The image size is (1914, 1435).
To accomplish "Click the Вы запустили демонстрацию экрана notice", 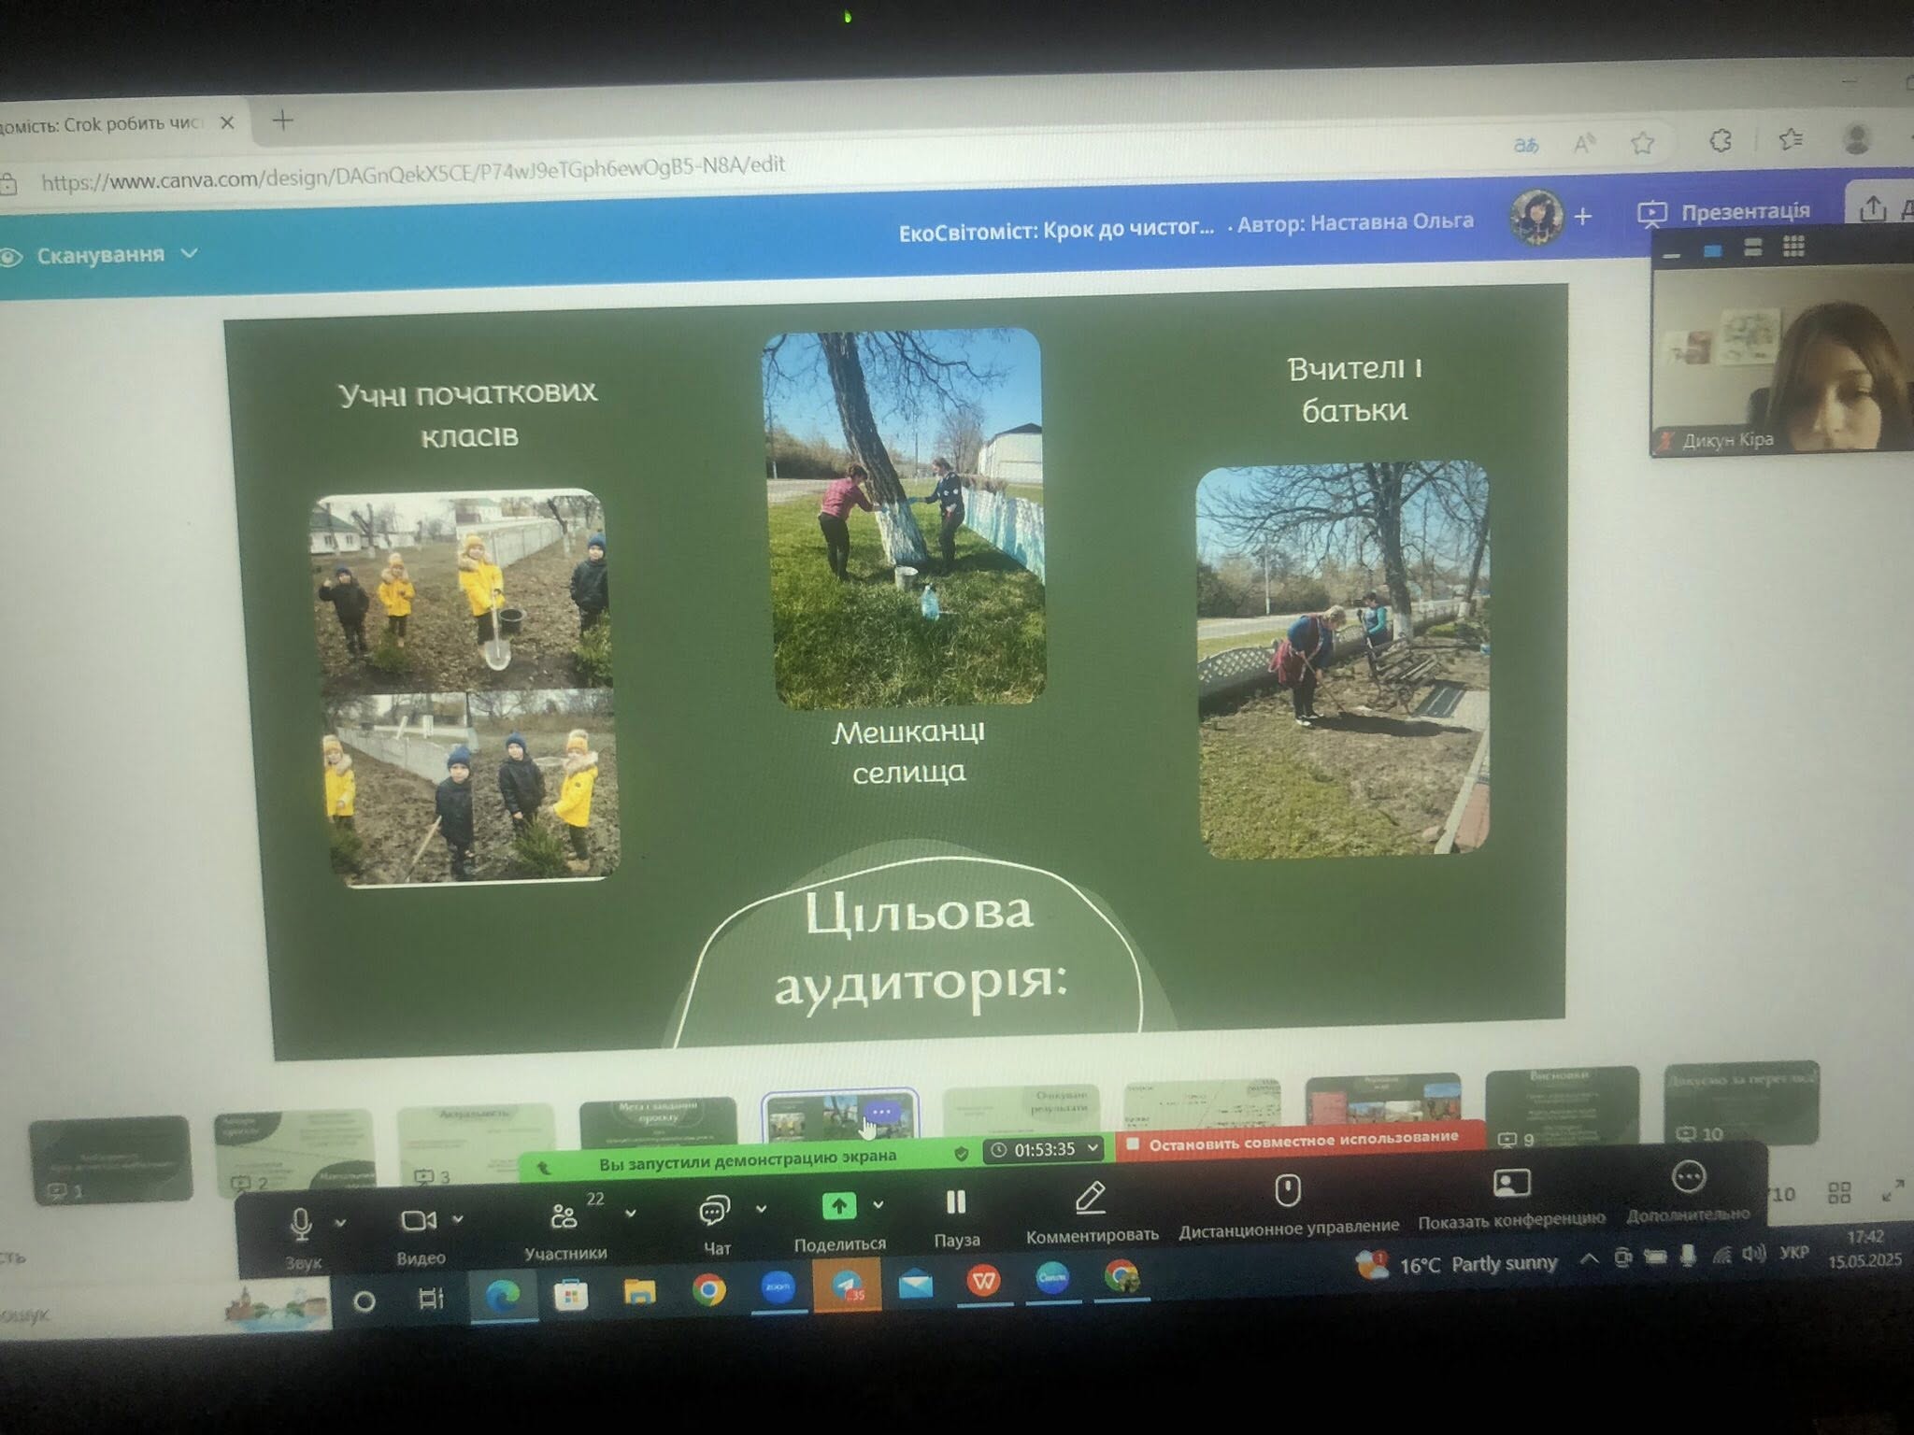I will coord(747,1160).
